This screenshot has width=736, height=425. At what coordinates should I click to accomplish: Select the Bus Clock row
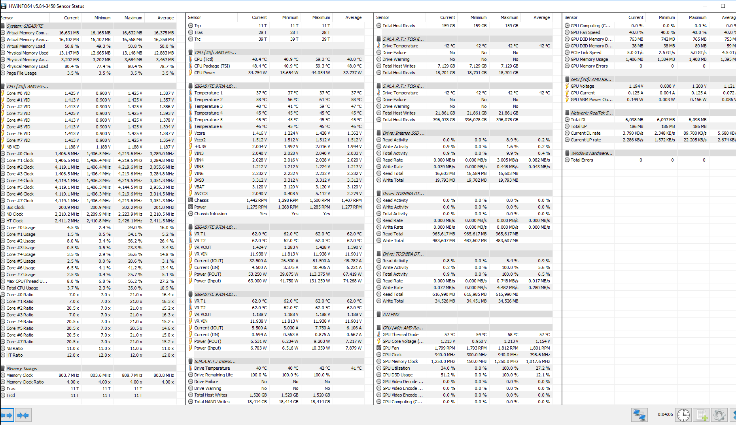coord(88,207)
